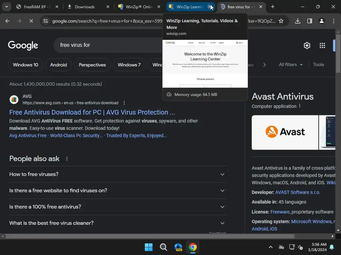Expand 'free website to find viruses' question
Screen dimensions: 341x255
tap(118, 191)
